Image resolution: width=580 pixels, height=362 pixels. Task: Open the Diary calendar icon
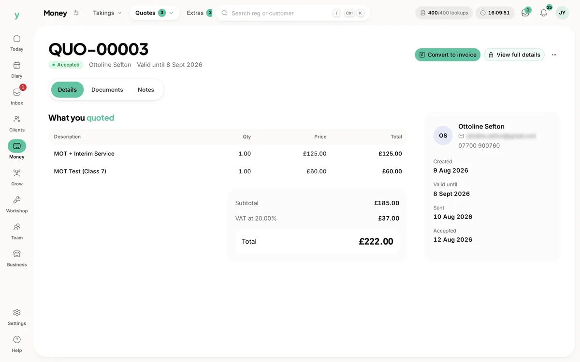(x=17, y=65)
